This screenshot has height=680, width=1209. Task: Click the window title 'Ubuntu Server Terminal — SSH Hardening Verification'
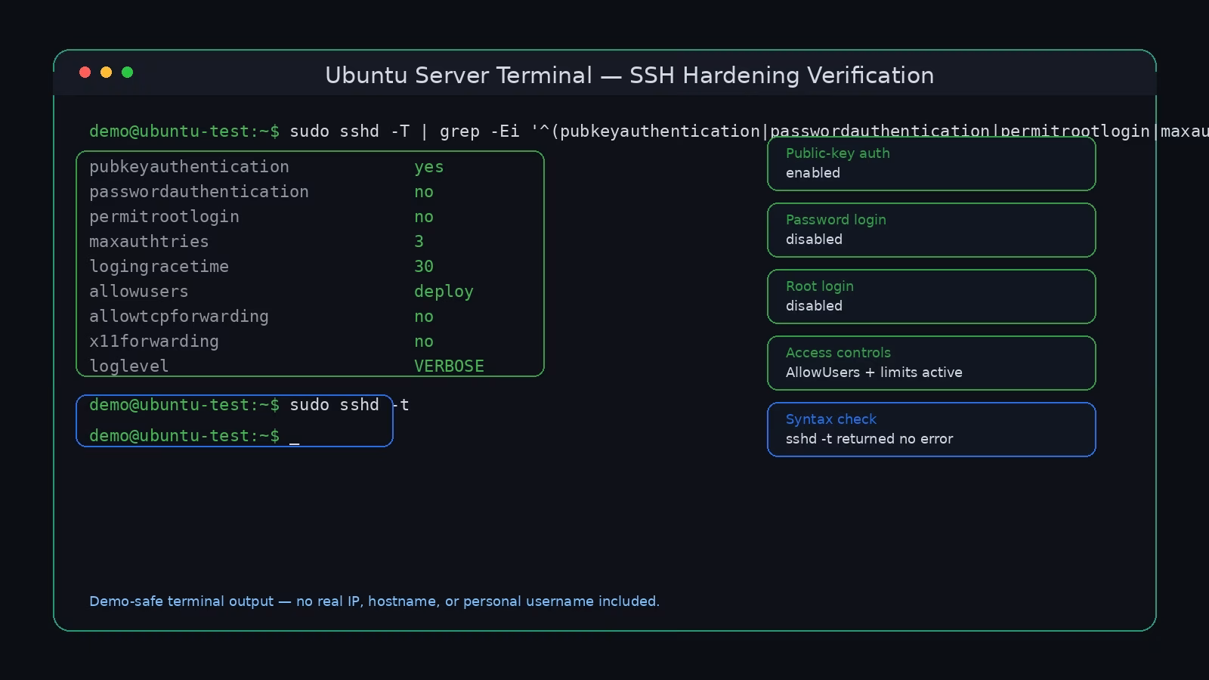629,76
